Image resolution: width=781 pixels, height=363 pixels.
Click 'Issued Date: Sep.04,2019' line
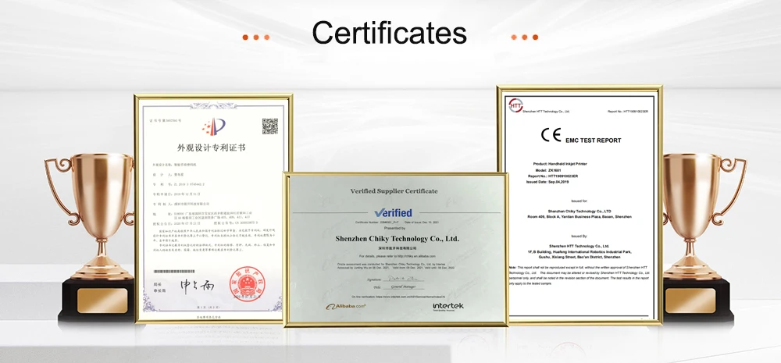(x=548, y=182)
